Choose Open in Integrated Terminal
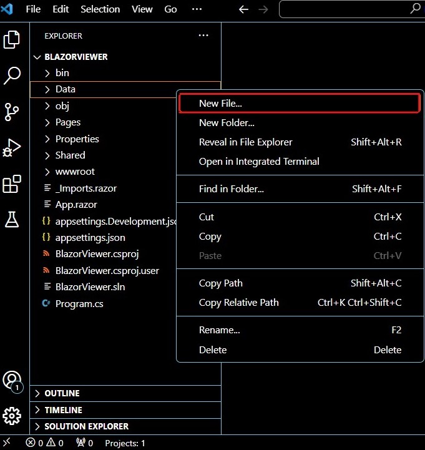The width and height of the screenshot is (425, 450). point(259,161)
